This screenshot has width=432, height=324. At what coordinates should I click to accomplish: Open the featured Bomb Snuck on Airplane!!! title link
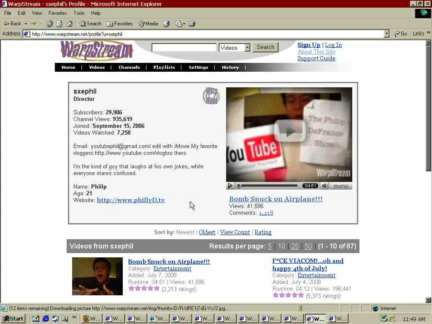[x=276, y=199]
